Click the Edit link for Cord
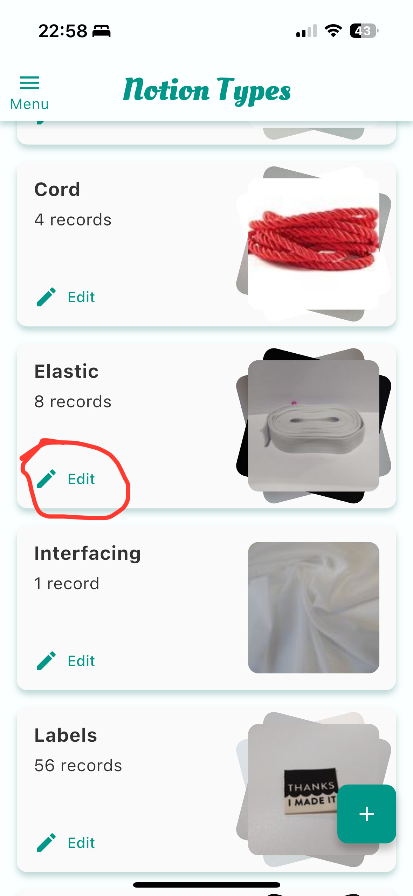This screenshot has height=896, width=413. click(x=81, y=297)
